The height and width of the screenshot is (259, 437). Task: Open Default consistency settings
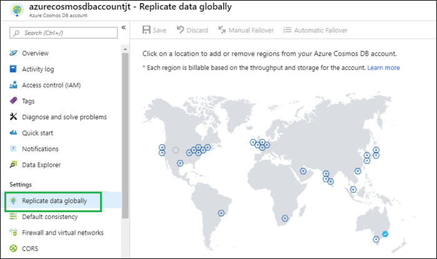coord(50,217)
